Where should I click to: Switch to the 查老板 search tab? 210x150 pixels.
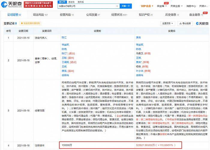pos(71,2)
